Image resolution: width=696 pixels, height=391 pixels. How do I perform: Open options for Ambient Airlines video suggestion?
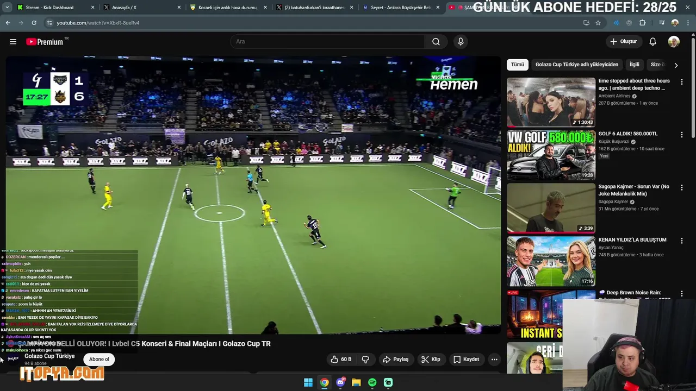click(681, 82)
